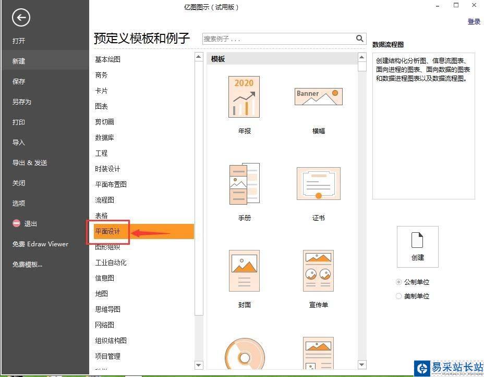Select the 流程图 category
Viewport: 484px width, 377px height.
tap(104, 200)
